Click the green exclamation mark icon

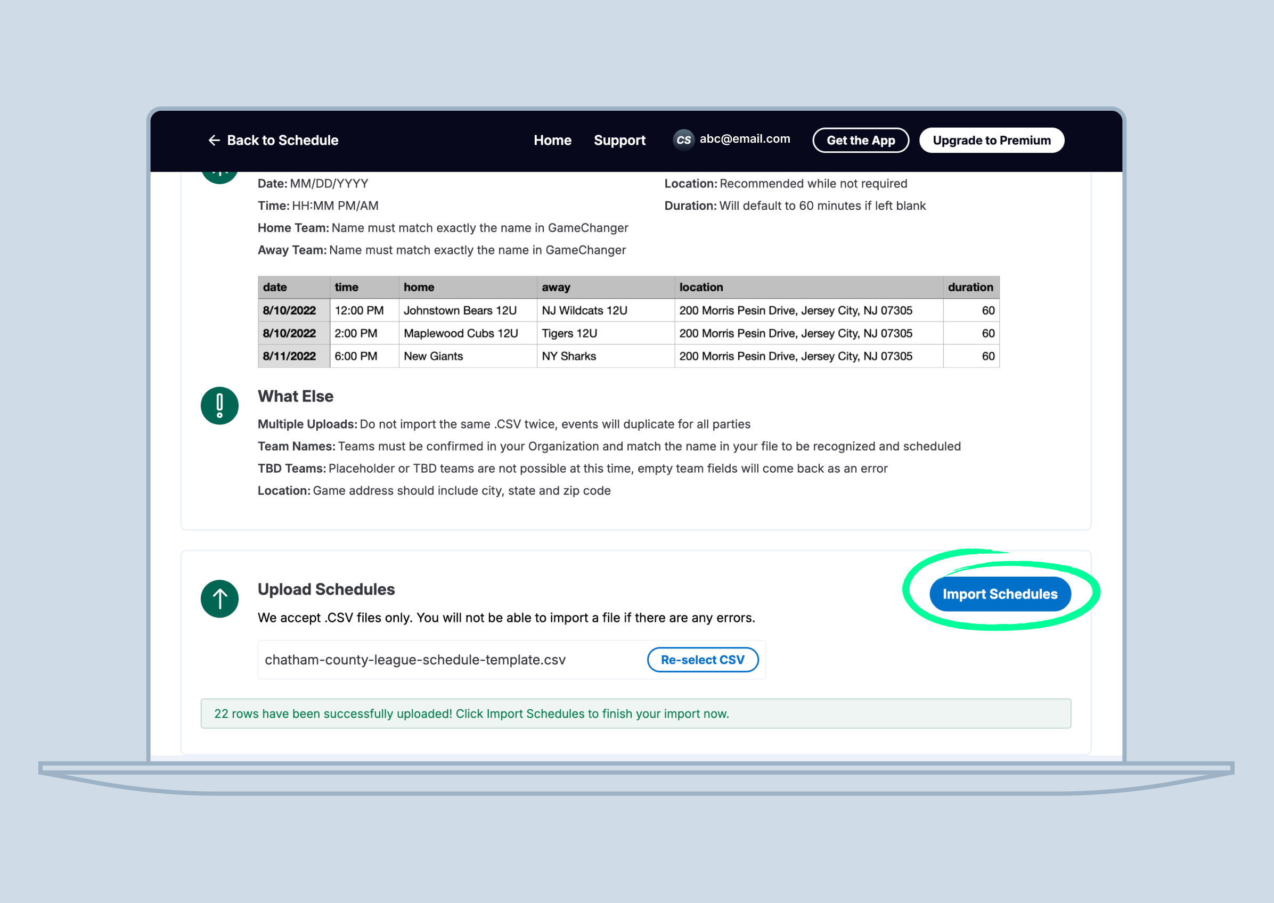click(219, 406)
